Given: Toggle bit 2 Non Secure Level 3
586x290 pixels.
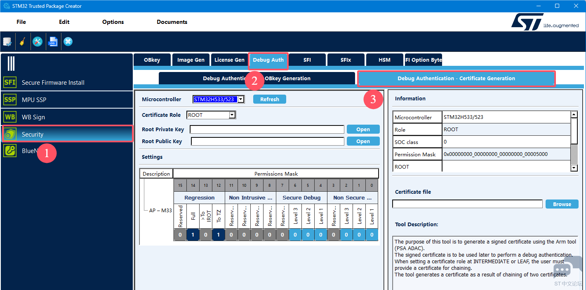Looking at the screenshot, I should [x=346, y=235].
